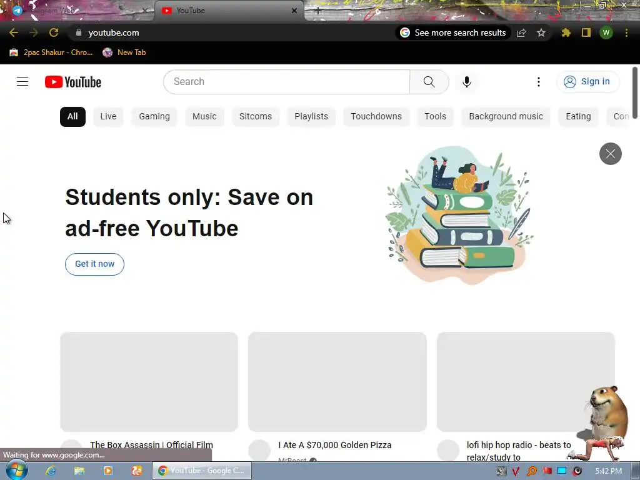Click the orange magnifier tray icon
This screenshot has width=640, height=480.
click(x=532, y=471)
